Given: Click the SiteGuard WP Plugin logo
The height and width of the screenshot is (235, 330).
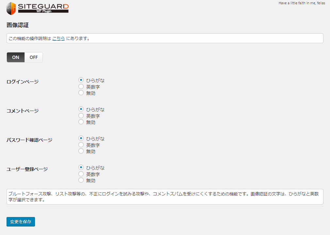Looking at the screenshot, I should click(x=38, y=8).
